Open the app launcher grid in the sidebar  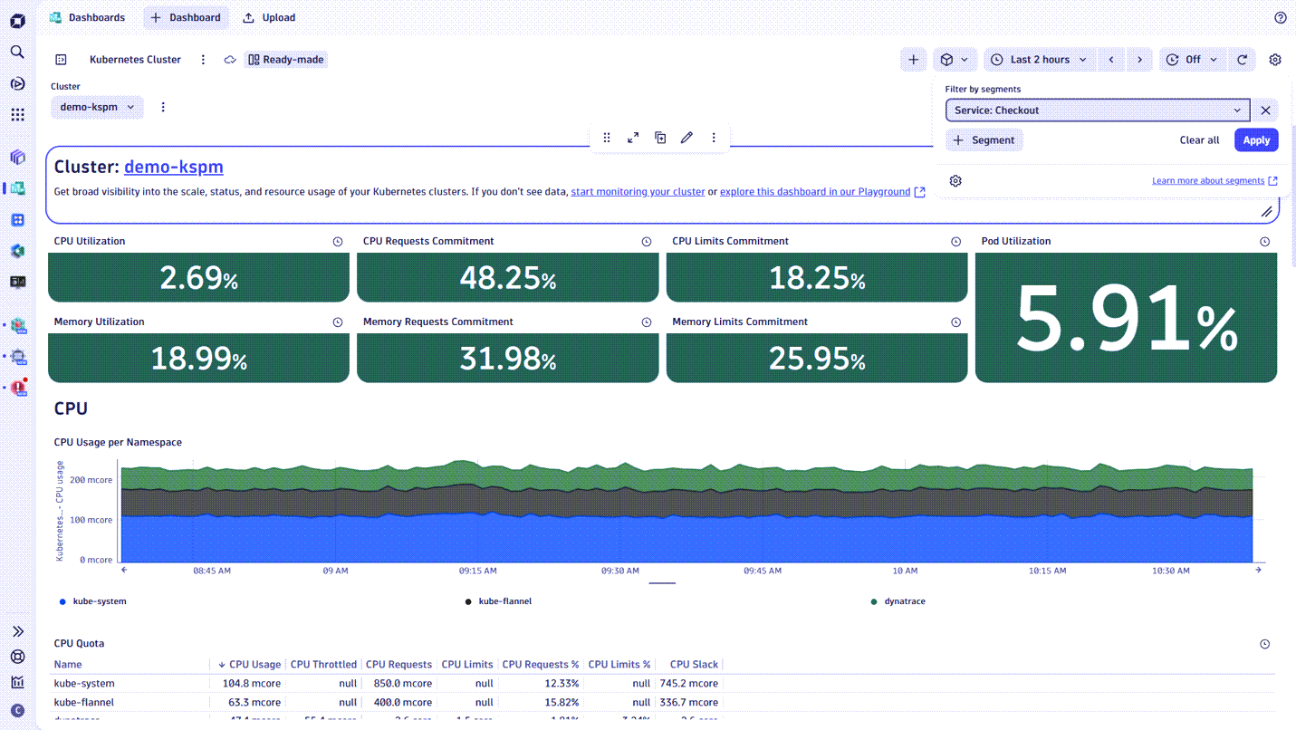[x=17, y=114]
